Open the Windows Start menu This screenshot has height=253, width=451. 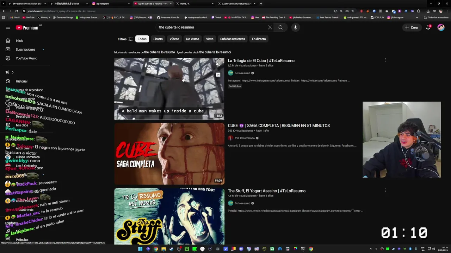(x=140, y=249)
